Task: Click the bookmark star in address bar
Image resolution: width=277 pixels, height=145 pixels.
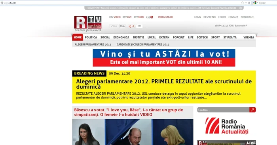Action: tap(242, 3)
